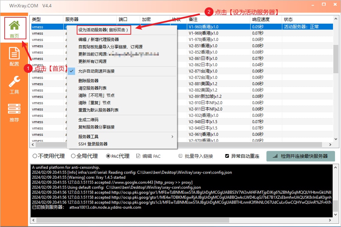Open the 首页 home icon in sidebar

(x=14, y=26)
